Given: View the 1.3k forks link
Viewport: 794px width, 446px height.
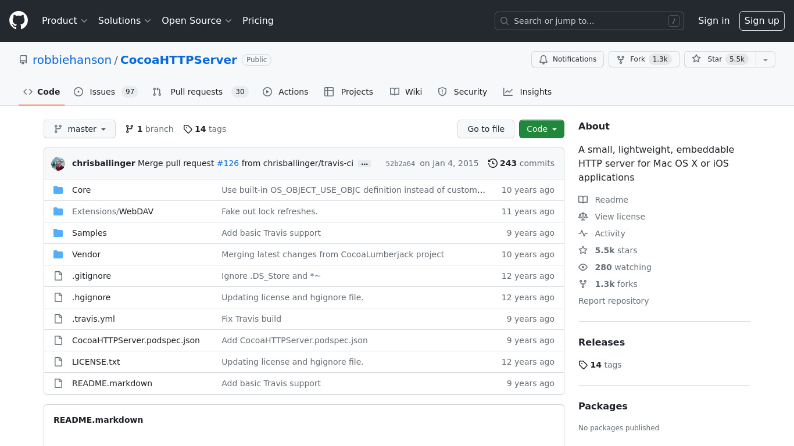Looking at the screenshot, I should pyautogui.click(x=608, y=284).
